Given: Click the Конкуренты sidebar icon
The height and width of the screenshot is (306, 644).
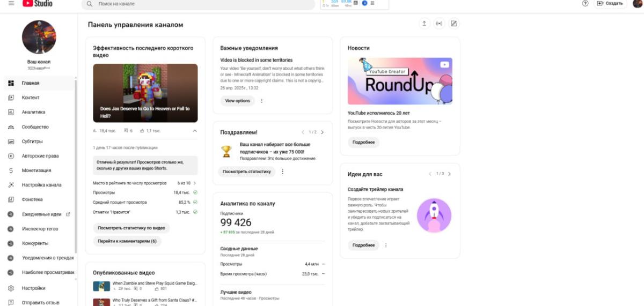Looking at the screenshot, I should pyautogui.click(x=11, y=243).
